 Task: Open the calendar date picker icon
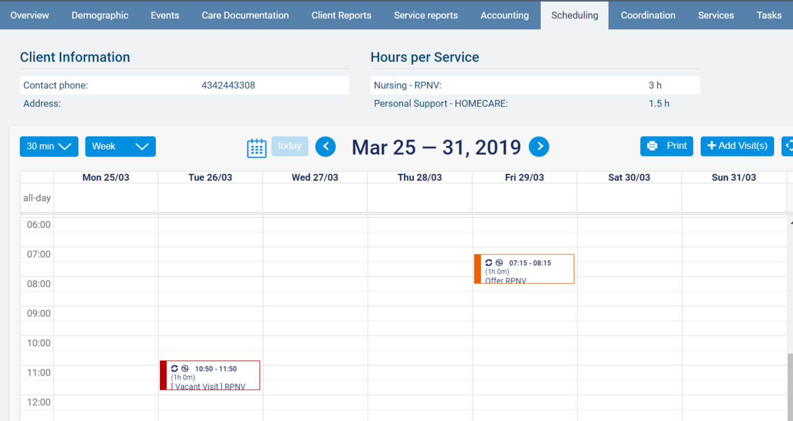tap(257, 147)
